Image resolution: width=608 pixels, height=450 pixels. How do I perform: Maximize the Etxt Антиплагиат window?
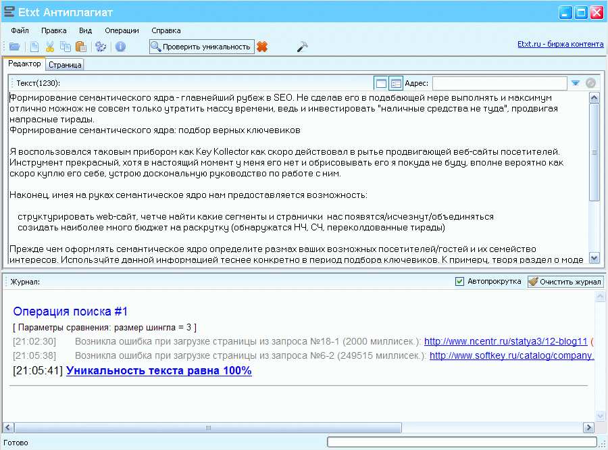tap(581, 12)
